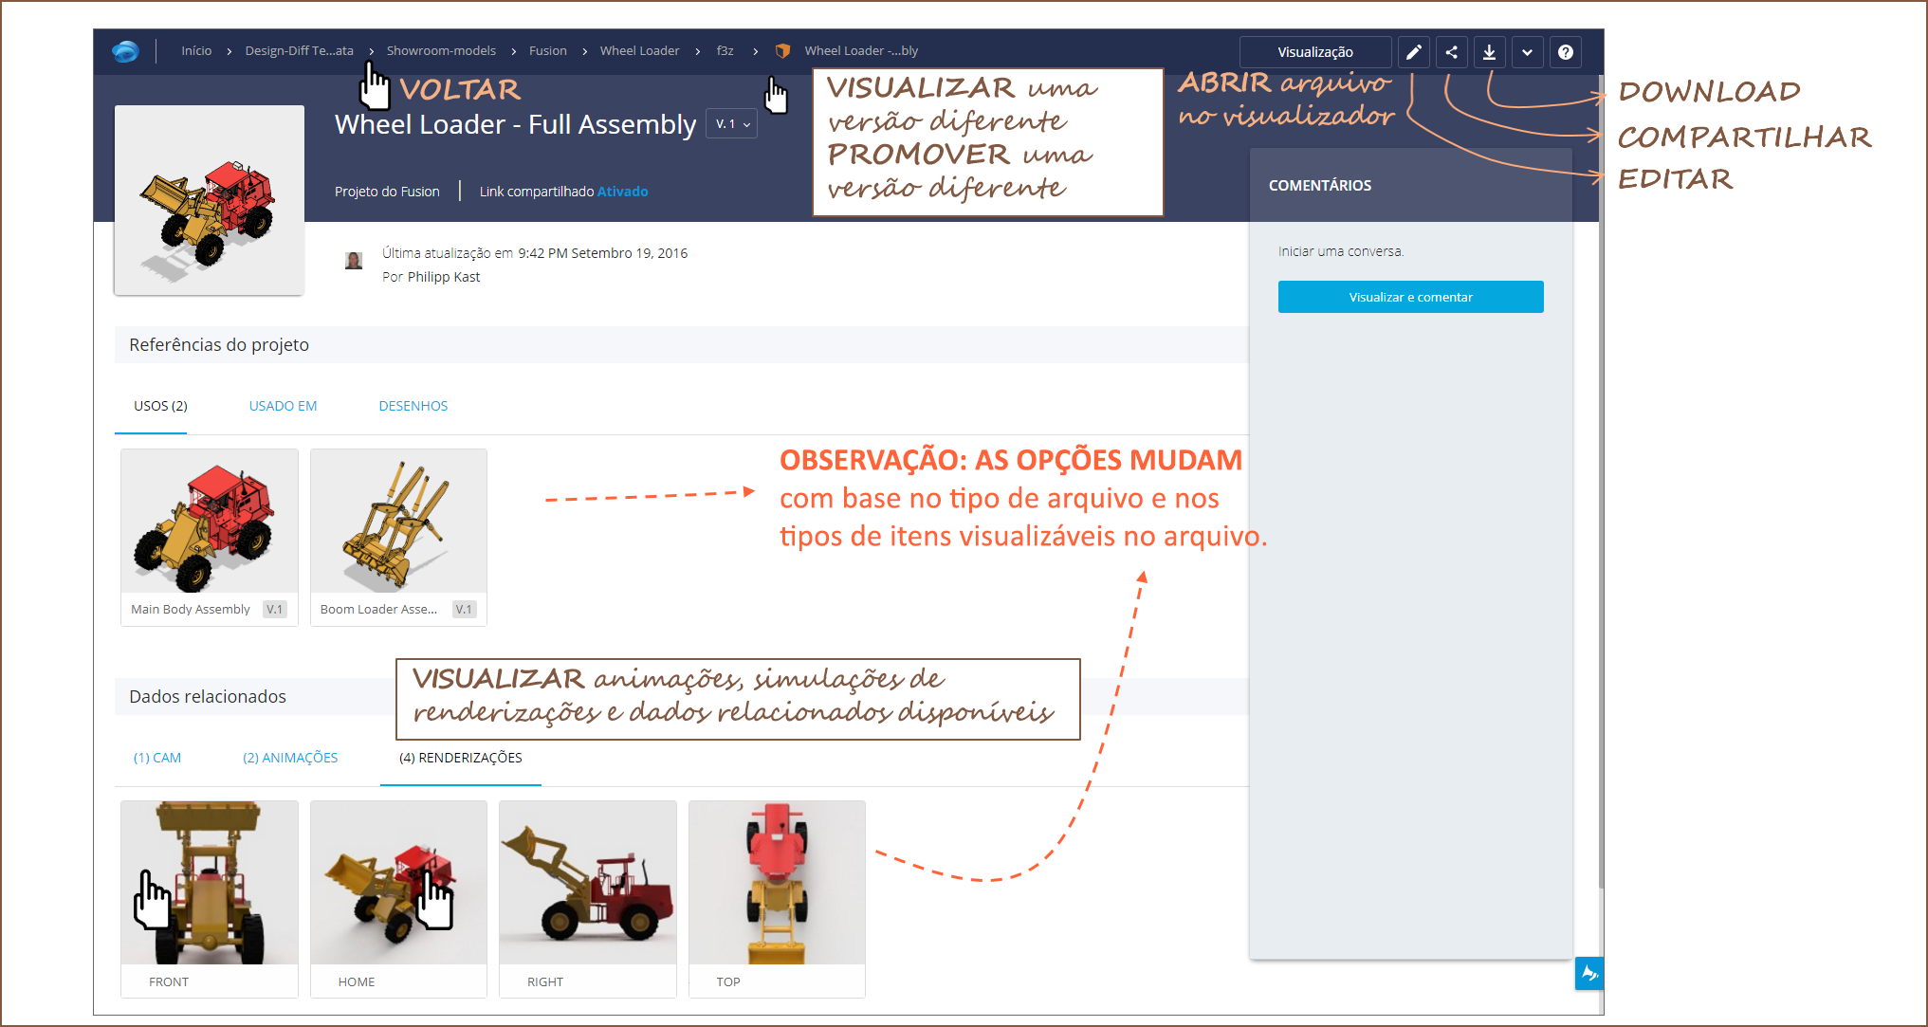1928x1027 pixels.
Task: Click the orange component icon in breadcrumb
Action: point(782,51)
